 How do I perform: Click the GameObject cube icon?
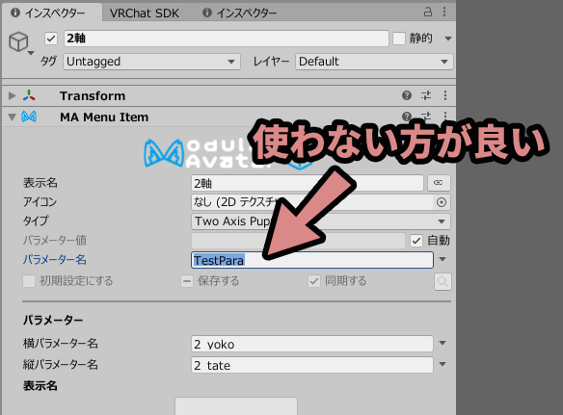pos(18,41)
